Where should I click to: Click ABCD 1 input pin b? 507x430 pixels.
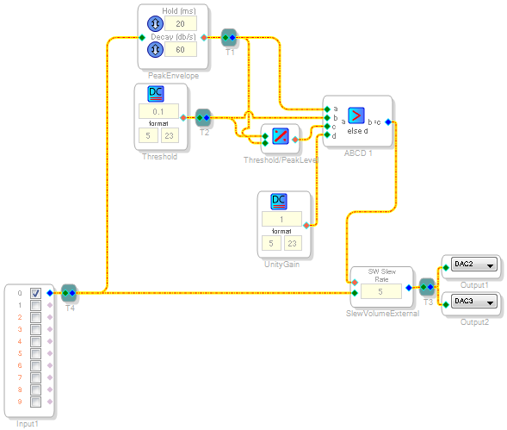[327, 117]
